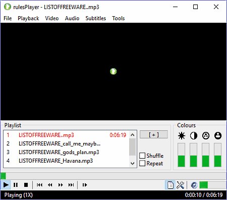The height and width of the screenshot is (200, 227).
Task: Open the Video menu
Action: (x=52, y=18)
